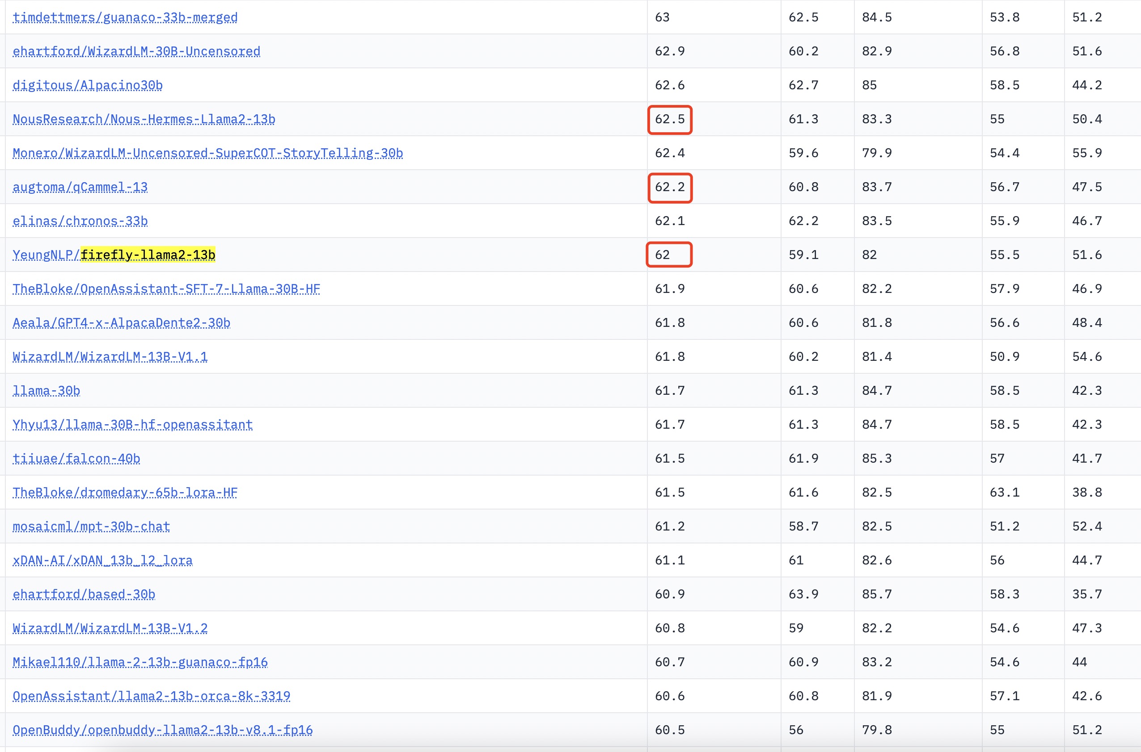Open NousResearch/Nous-Hermes-Llama2-13b link
This screenshot has width=1141, height=752.
144,119
